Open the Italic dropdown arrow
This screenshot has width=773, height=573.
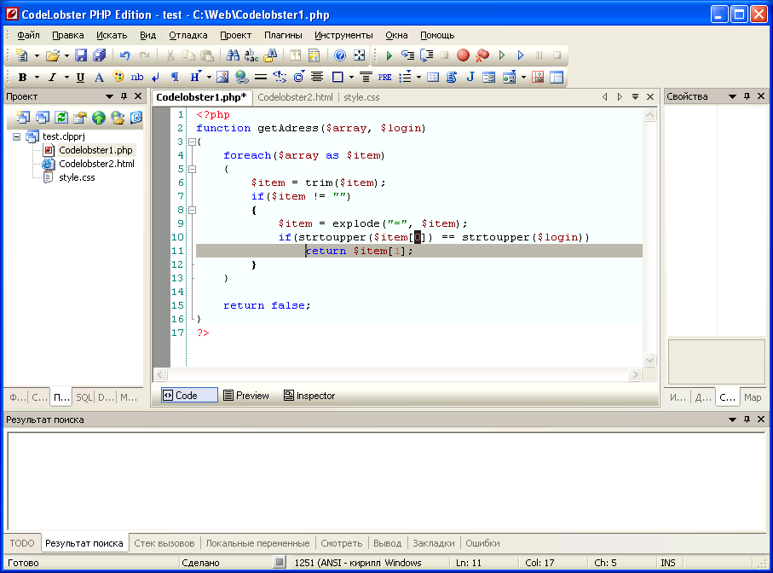(x=66, y=78)
